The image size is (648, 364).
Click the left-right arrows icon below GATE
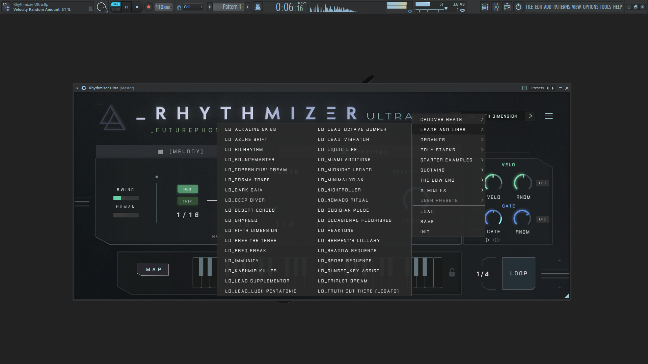click(496, 240)
